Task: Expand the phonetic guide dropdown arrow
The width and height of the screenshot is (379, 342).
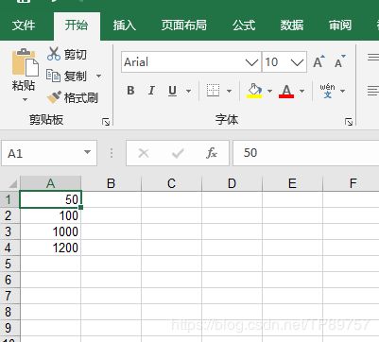Action: (x=343, y=91)
